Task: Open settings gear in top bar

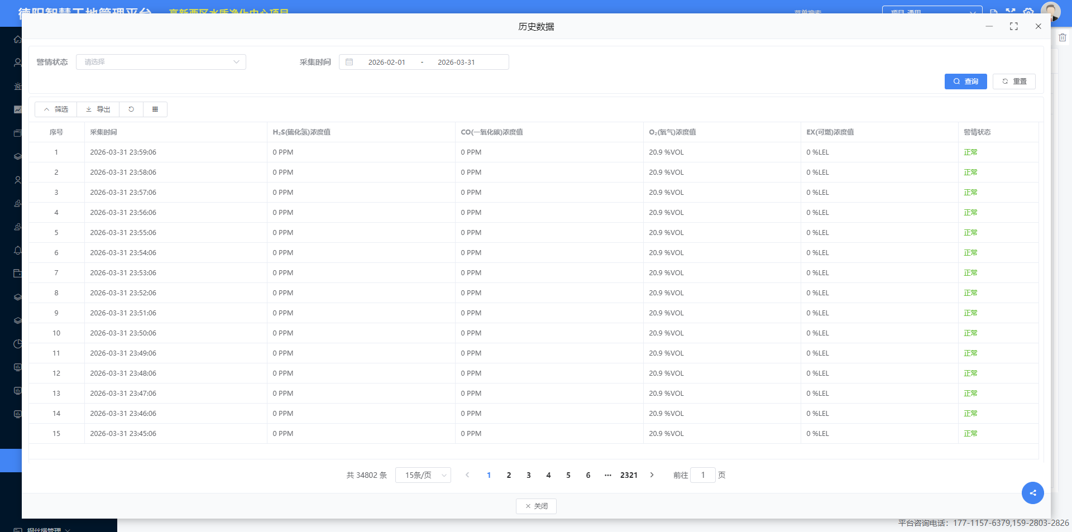Action: click(1028, 11)
